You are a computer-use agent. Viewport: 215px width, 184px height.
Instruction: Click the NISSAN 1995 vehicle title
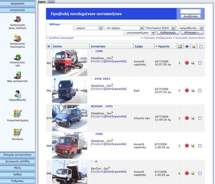point(102,106)
